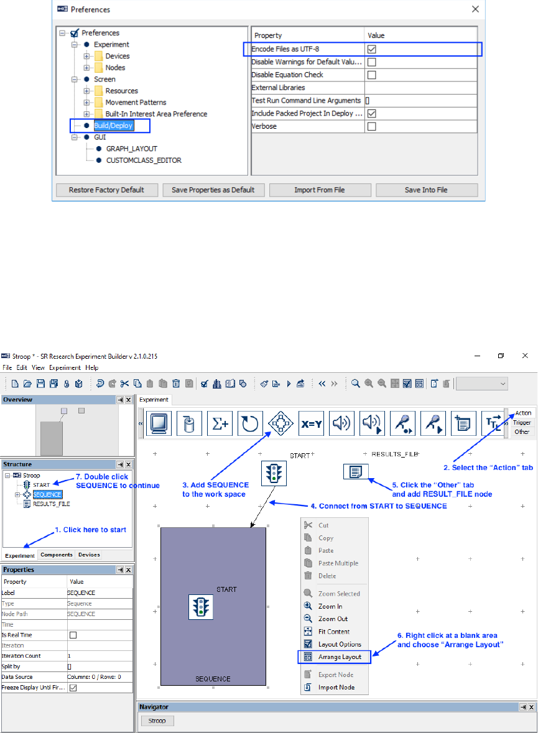Expand Built-In Interest Area Preference folder
Viewport: 538px width, 733px height.
(x=86, y=114)
